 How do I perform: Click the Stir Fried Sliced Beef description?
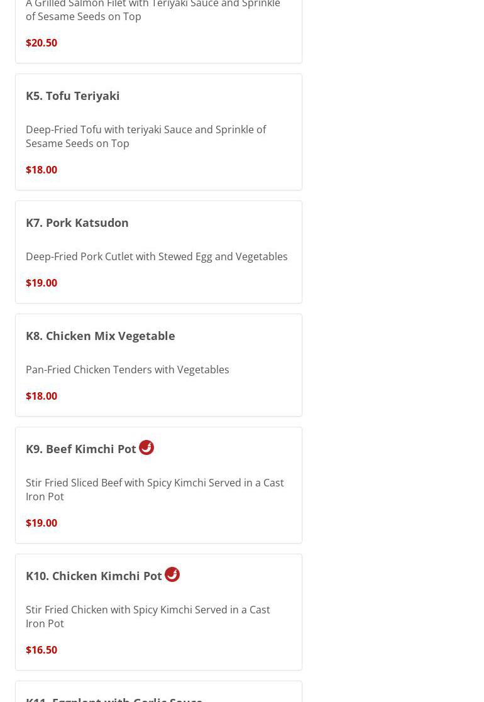(x=155, y=490)
